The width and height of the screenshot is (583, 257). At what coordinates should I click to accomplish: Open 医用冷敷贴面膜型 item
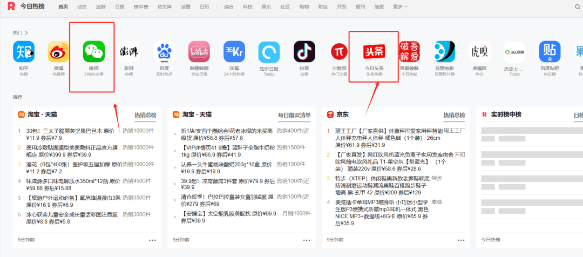pos(73,151)
